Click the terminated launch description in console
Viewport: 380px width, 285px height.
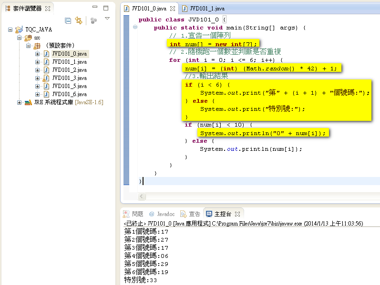click(243, 223)
